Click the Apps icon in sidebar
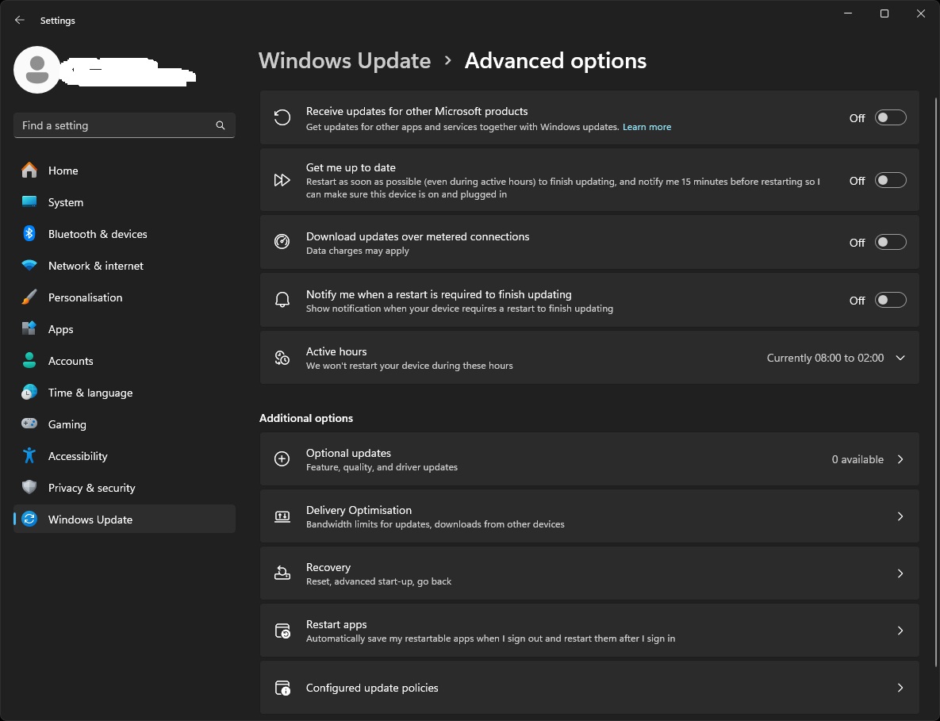The height and width of the screenshot is (721, 940). pos(29,328)
